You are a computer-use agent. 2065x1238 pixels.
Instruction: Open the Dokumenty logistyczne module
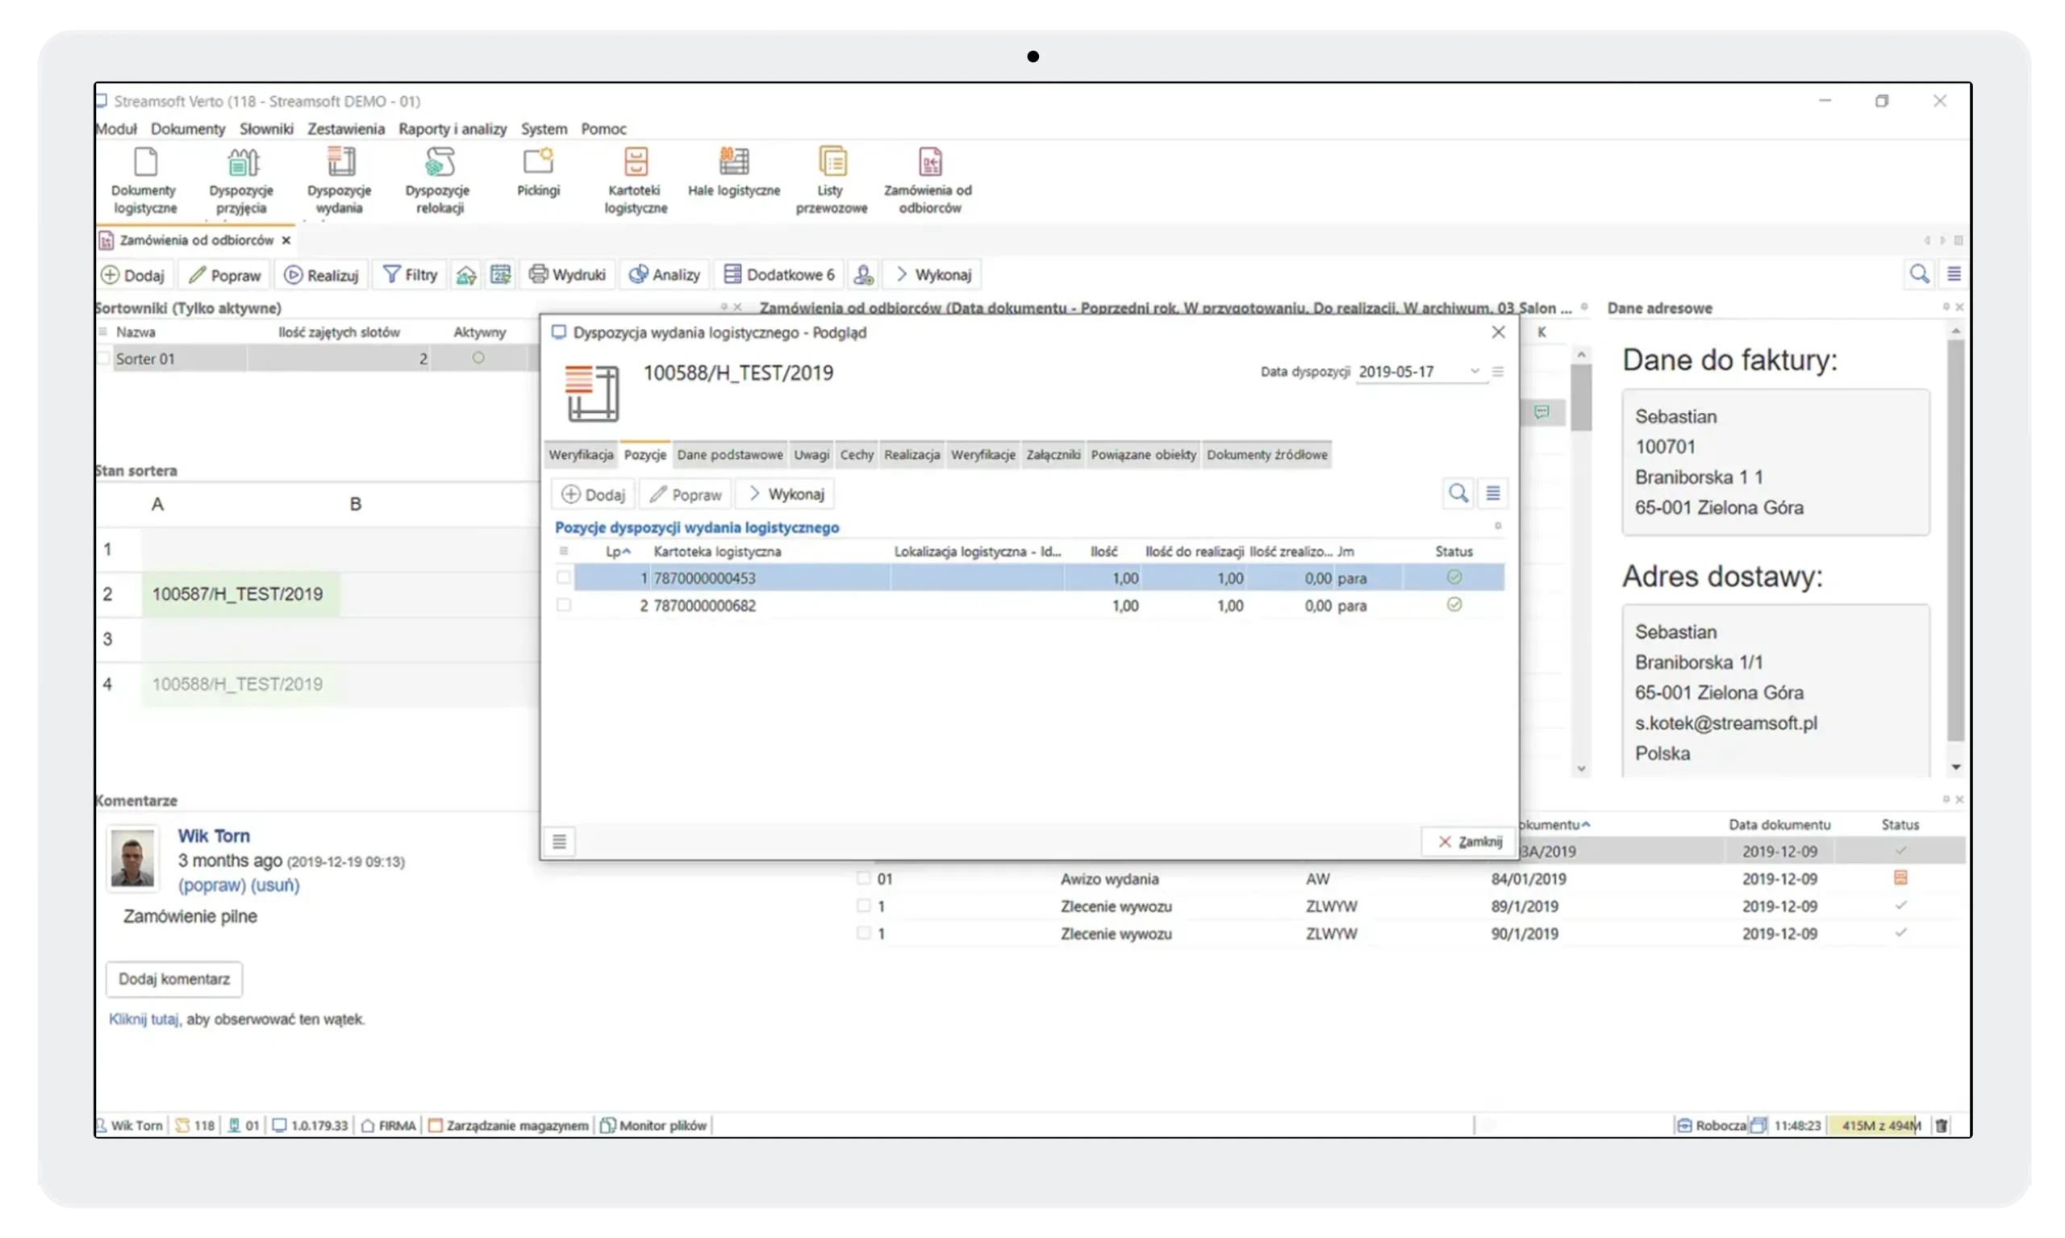tap(144, 177)
